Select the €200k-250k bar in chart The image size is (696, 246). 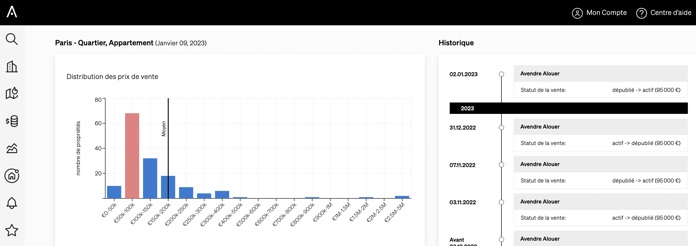186,193
